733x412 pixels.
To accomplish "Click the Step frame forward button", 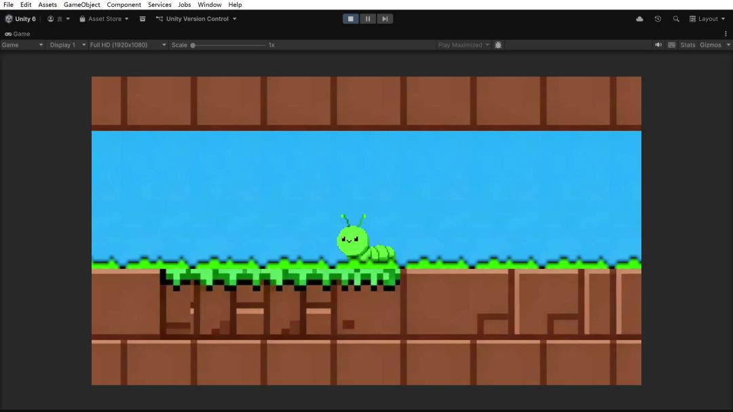I will (x=385, y=19).
